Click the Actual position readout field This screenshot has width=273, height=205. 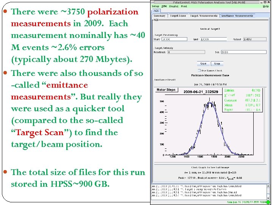coord(255,39)
